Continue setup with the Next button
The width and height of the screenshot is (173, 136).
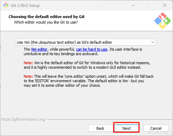pos(127,128)
